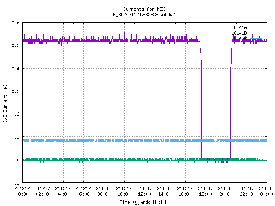Click the 211217 12:00 x-axis tick label

pos(144,191)
